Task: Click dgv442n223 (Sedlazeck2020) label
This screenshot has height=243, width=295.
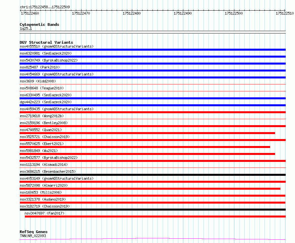Action: point(46,102)
